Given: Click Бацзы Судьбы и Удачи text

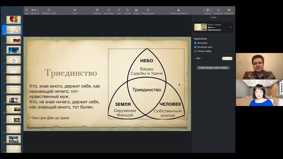Looking at the screenshot, I should click(146, 71).
